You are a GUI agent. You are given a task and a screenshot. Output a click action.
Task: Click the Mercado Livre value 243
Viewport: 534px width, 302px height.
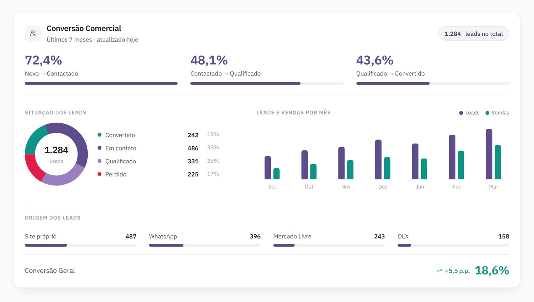point(380,236)
